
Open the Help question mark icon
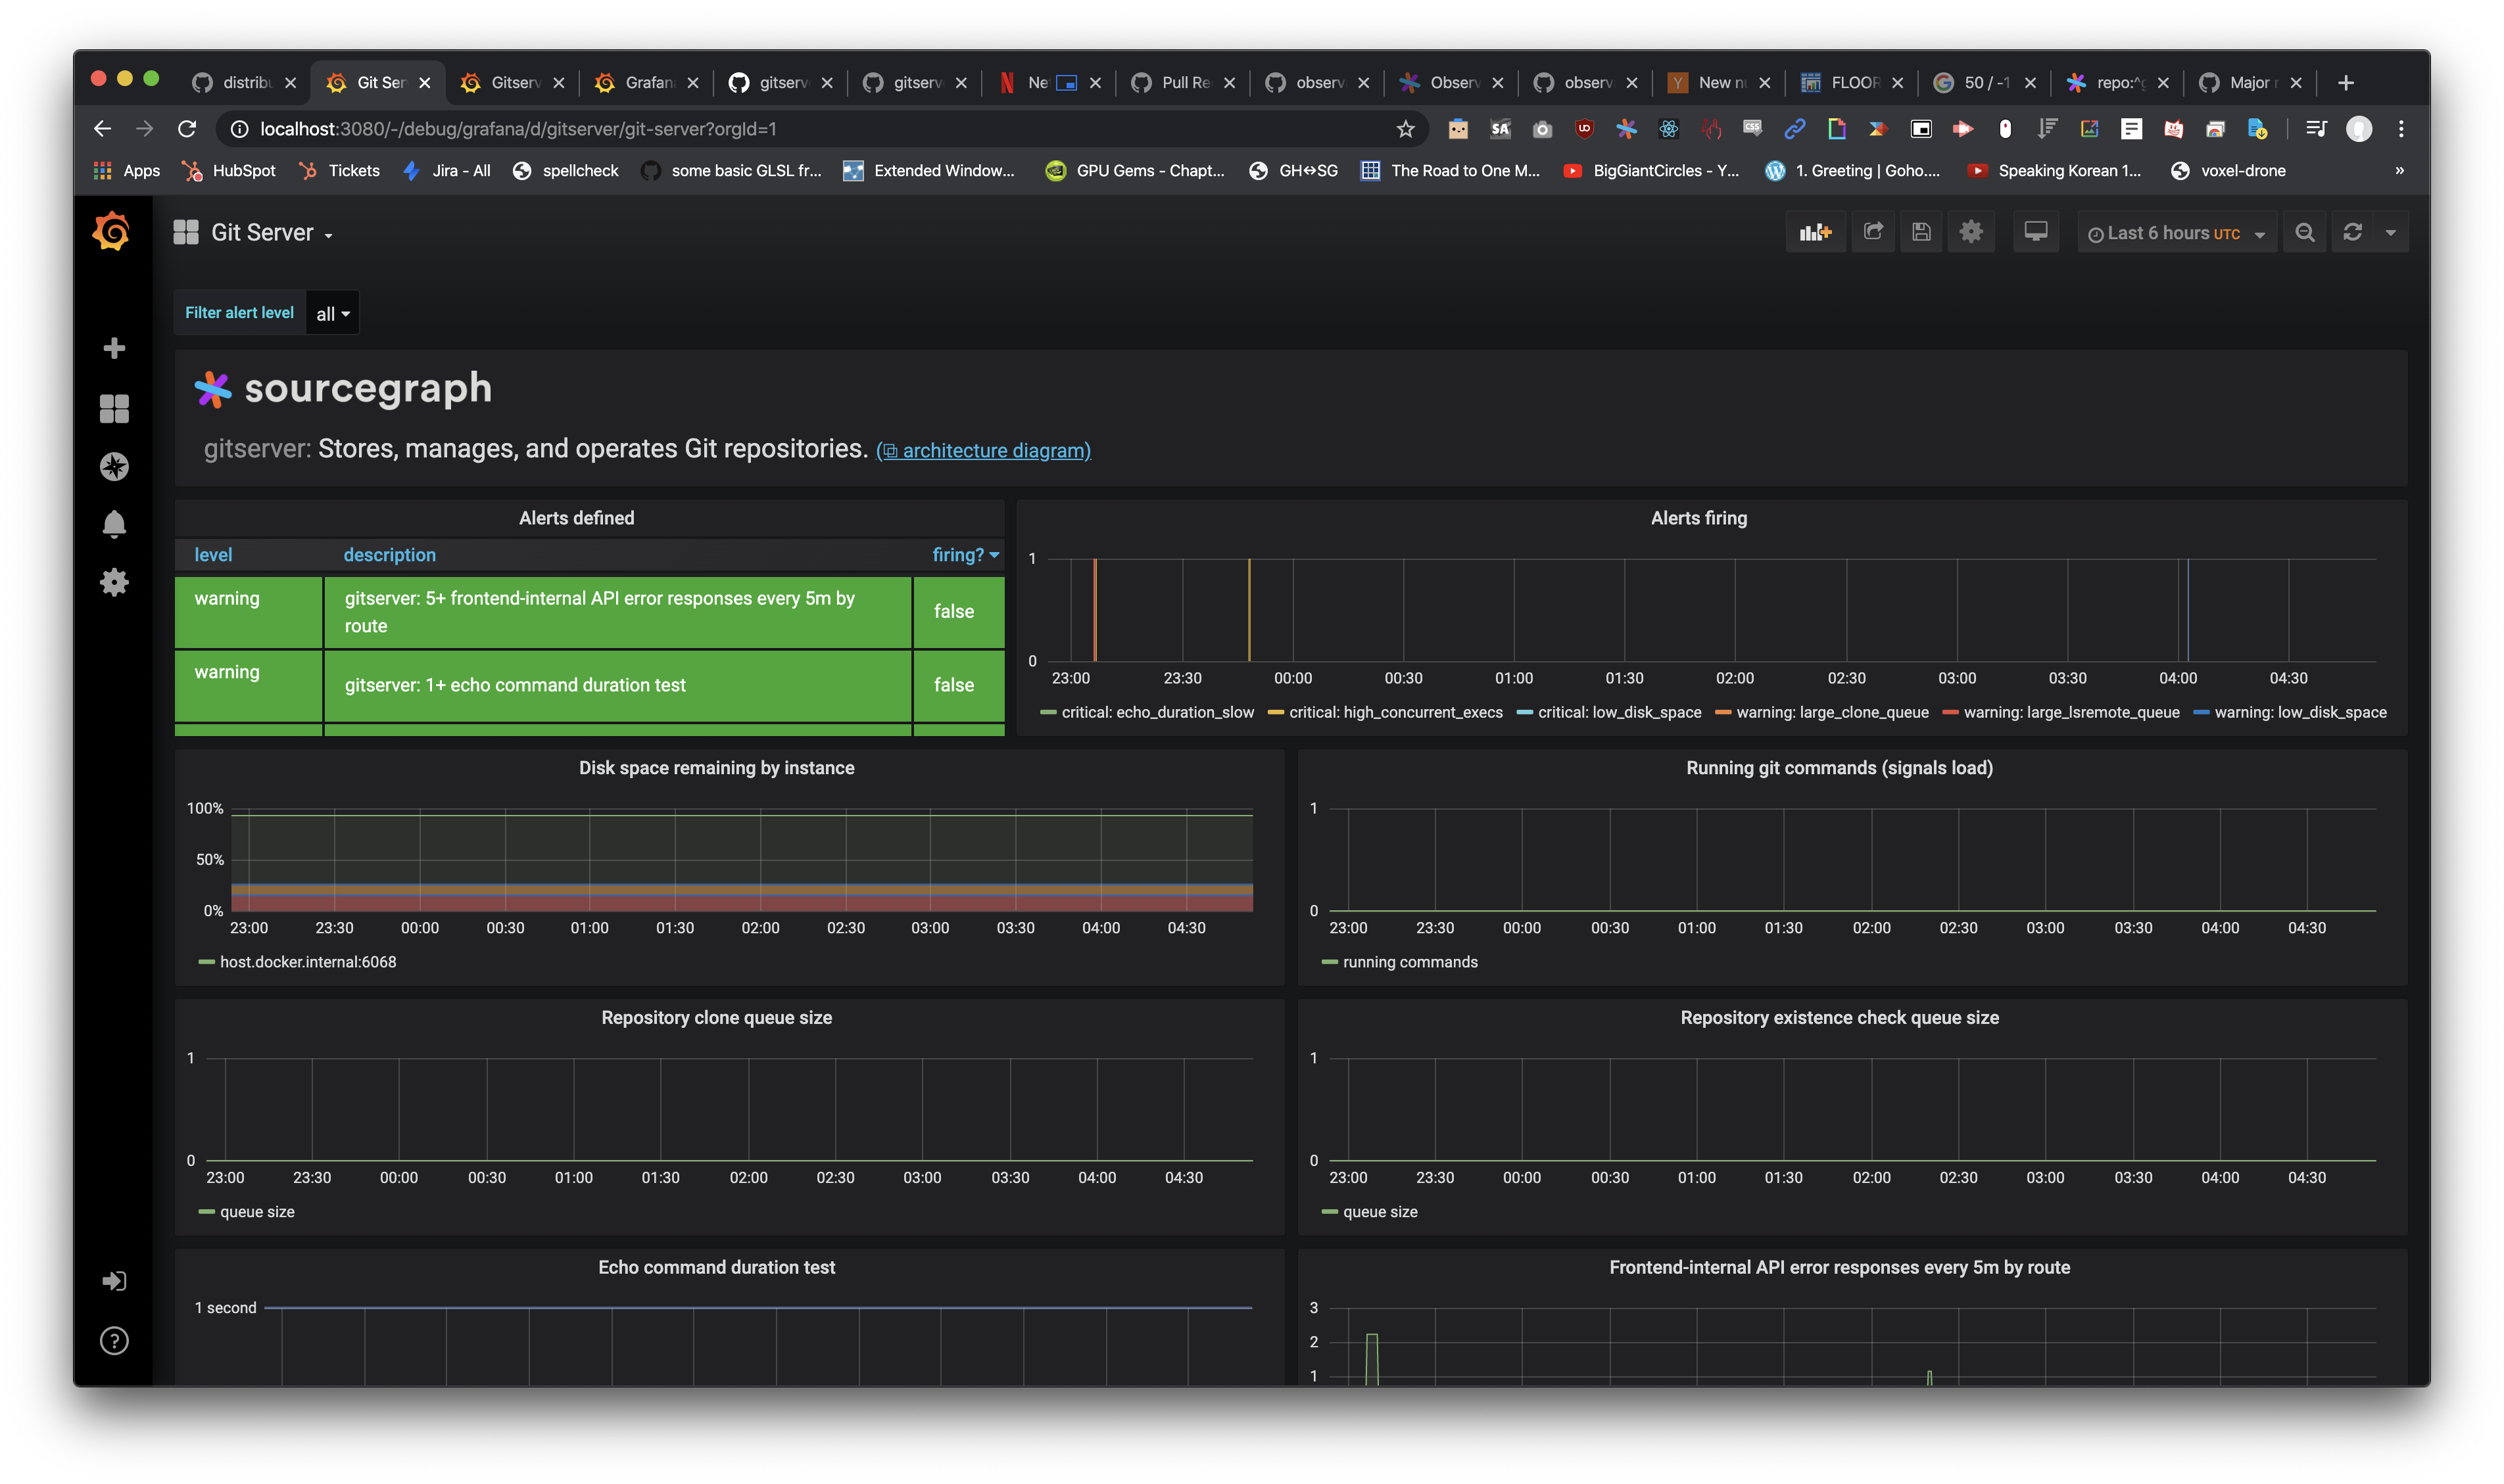point(114,1341)
